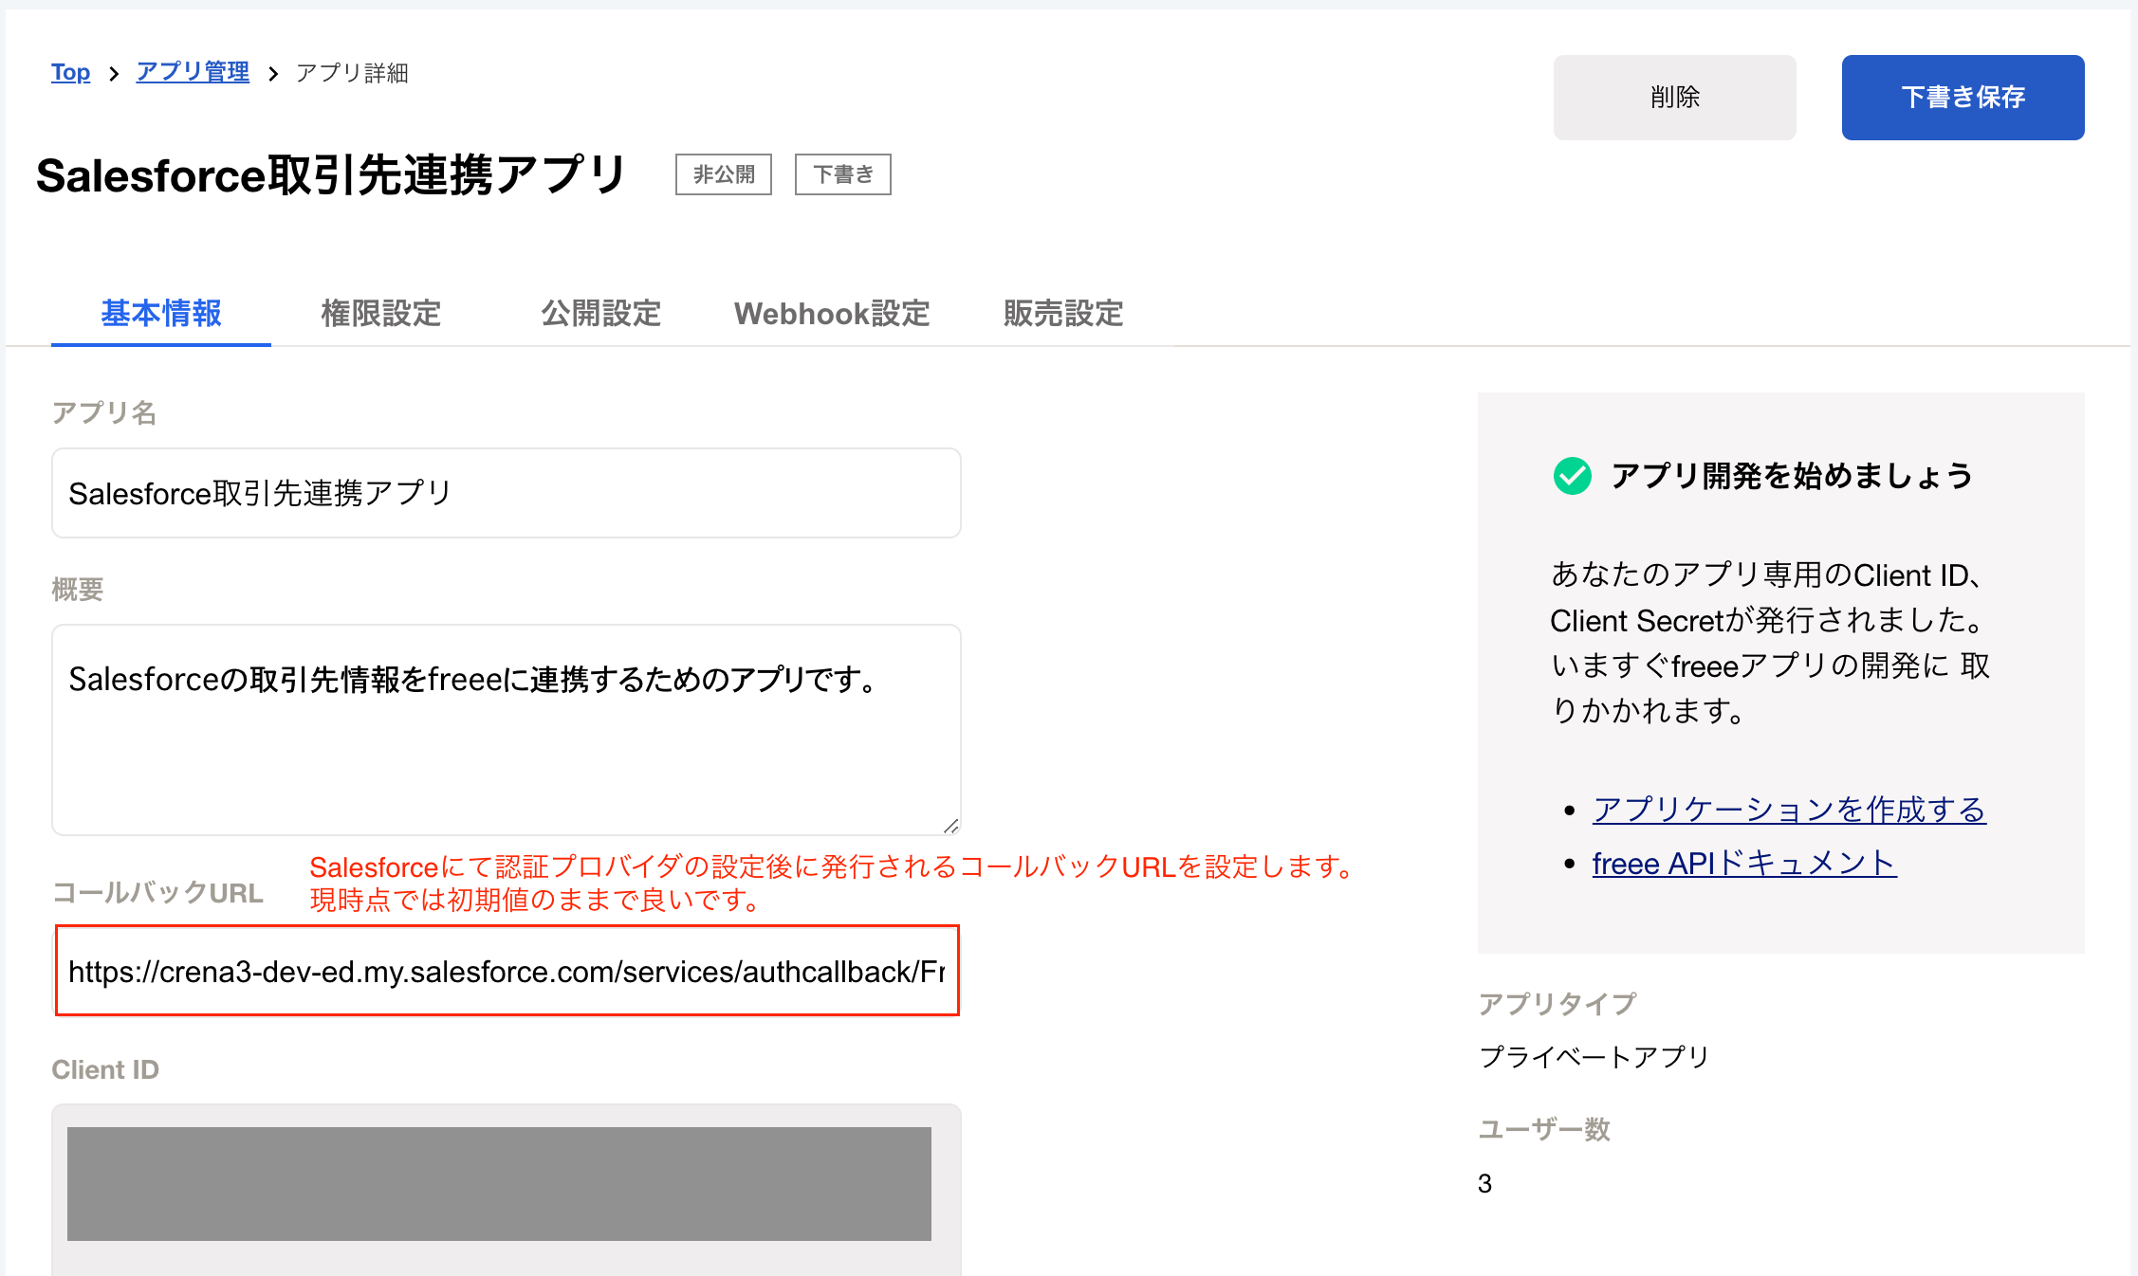Click the アプリタイプ label
Screen dimensions: 2138x1276
coord(1557,1004)
